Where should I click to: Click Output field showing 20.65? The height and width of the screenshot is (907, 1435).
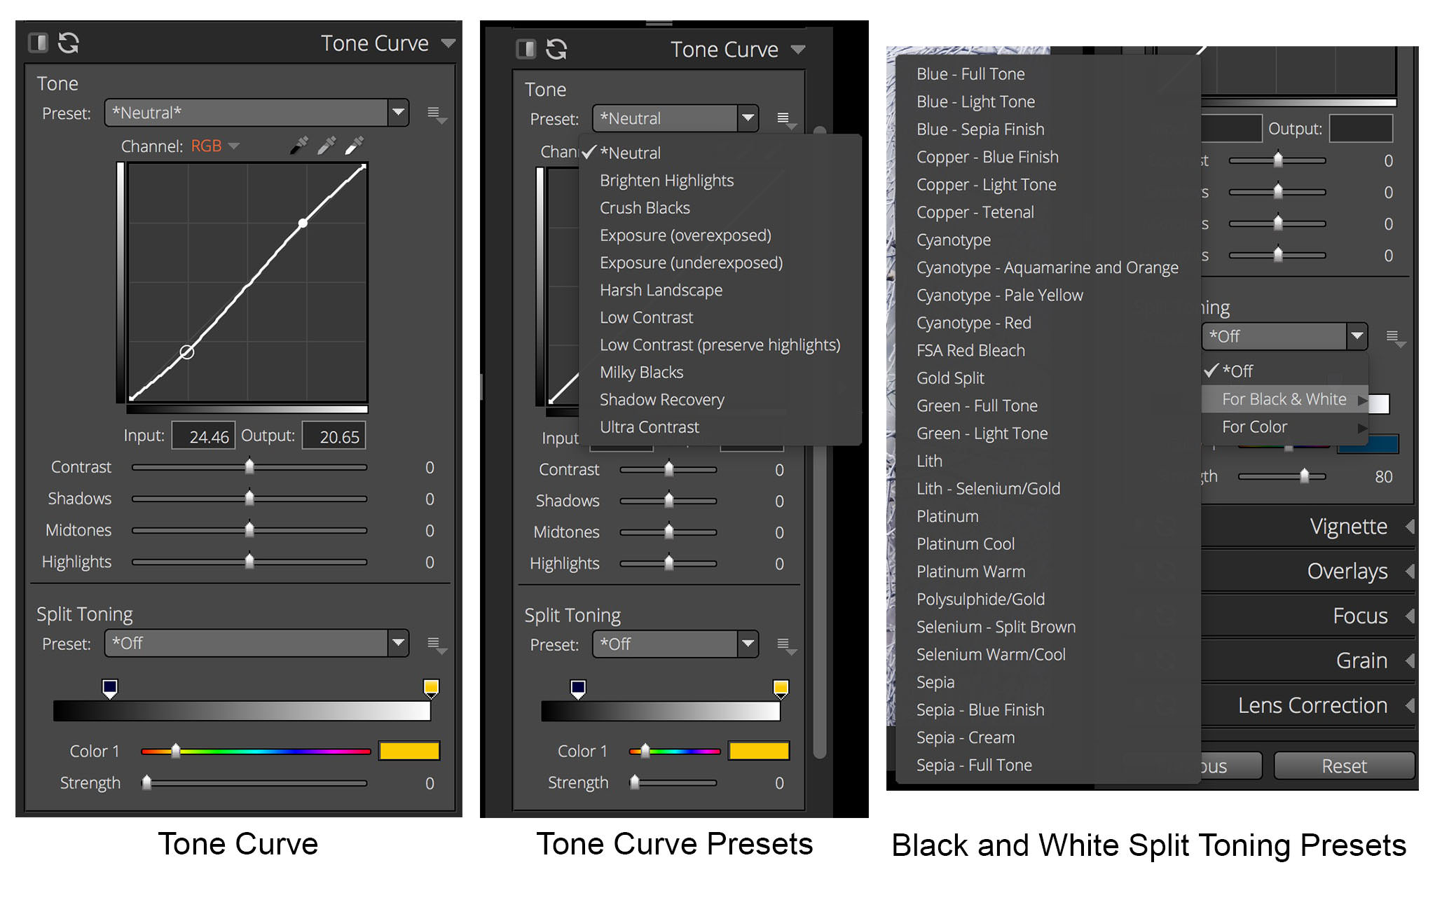click(x=334, y=436)
